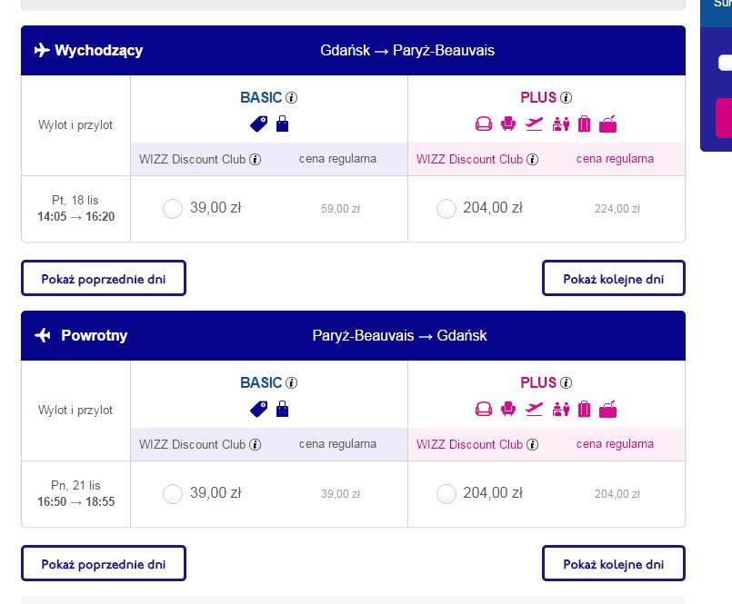Show next days for return flight

pyautogui.click(x=614, y=563)
